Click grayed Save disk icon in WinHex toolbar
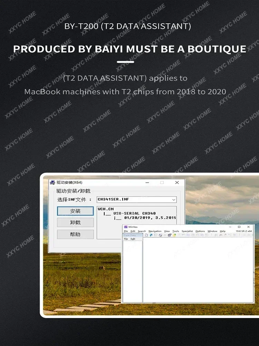 (x=156, y=235)
